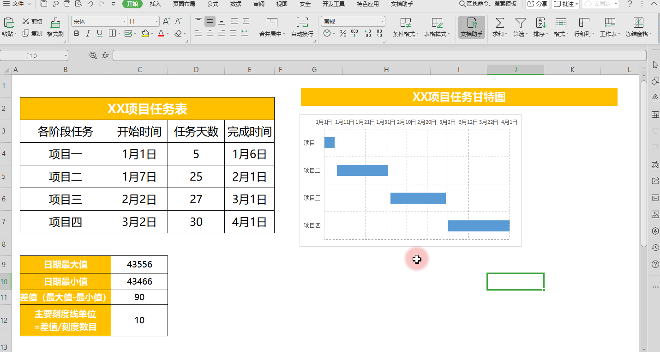Toggle underline formatting
The image size is (660, 352).
(100, 33)
